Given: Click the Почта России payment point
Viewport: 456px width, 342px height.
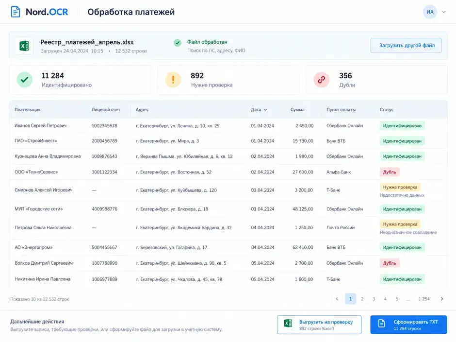Looking at the screenshot, I should tap(341, 227).
